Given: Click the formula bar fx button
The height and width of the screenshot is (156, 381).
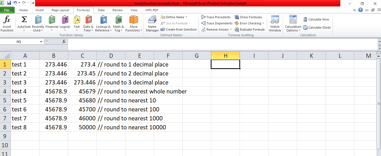Looking at the screenshot, I should point(64,42).
